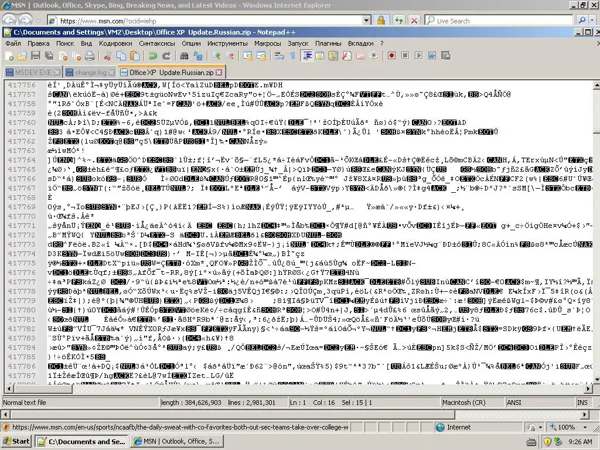Image resolution: width=600 pixels, height=450 pixels.
Task: Click the Close document toolbar icon
Action: 63,56
